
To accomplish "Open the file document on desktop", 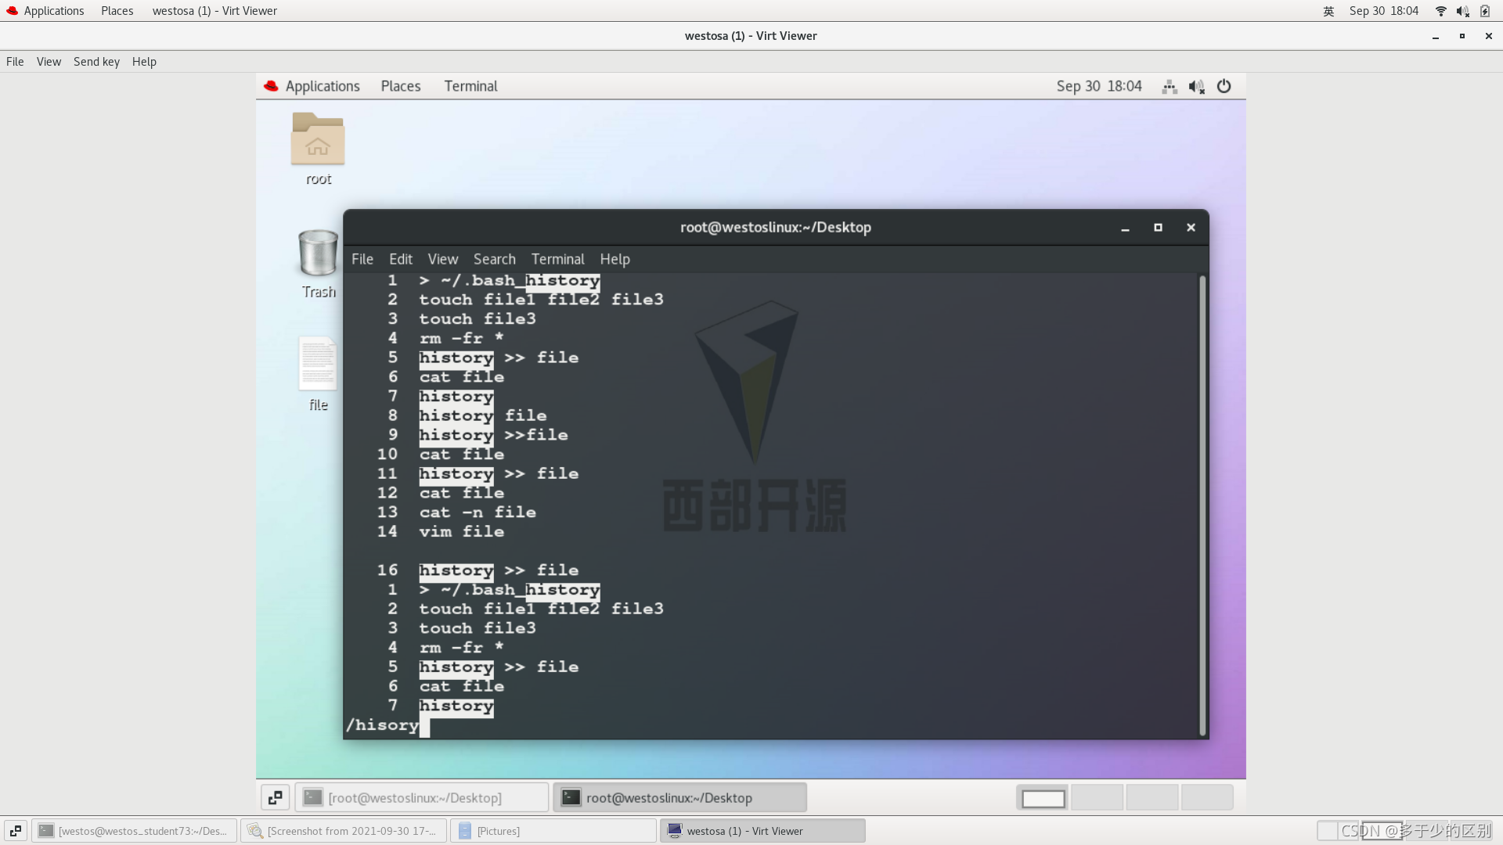I will click(x=318, y=364).
